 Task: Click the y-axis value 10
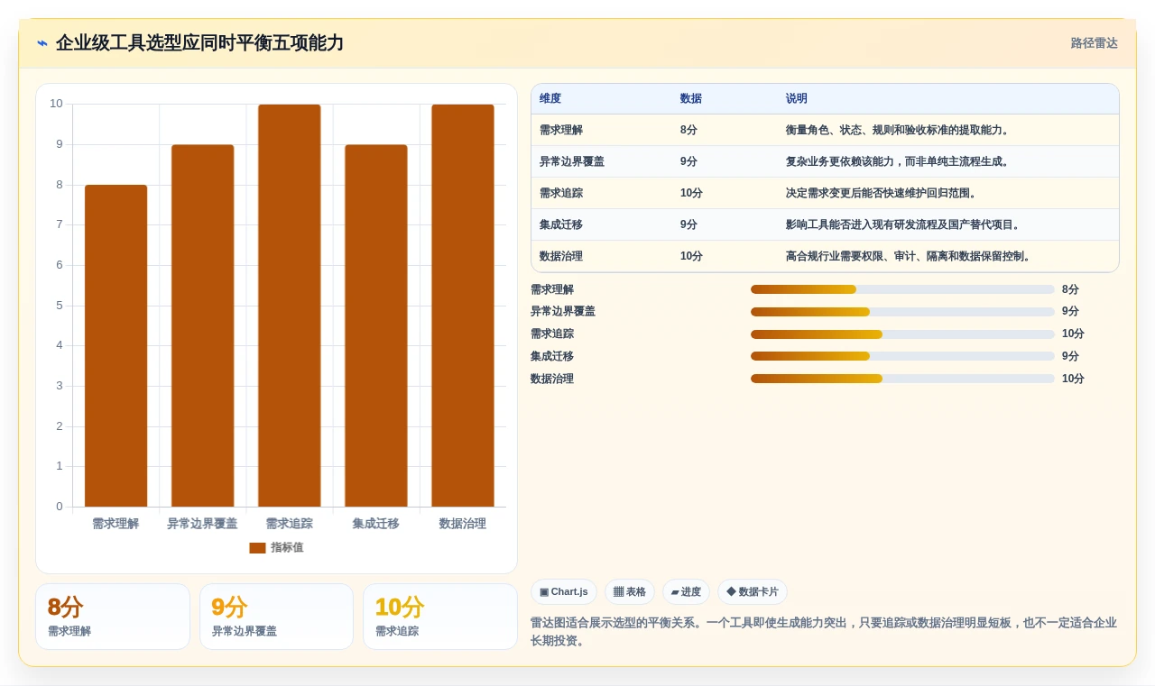click(x=57, y=104)
